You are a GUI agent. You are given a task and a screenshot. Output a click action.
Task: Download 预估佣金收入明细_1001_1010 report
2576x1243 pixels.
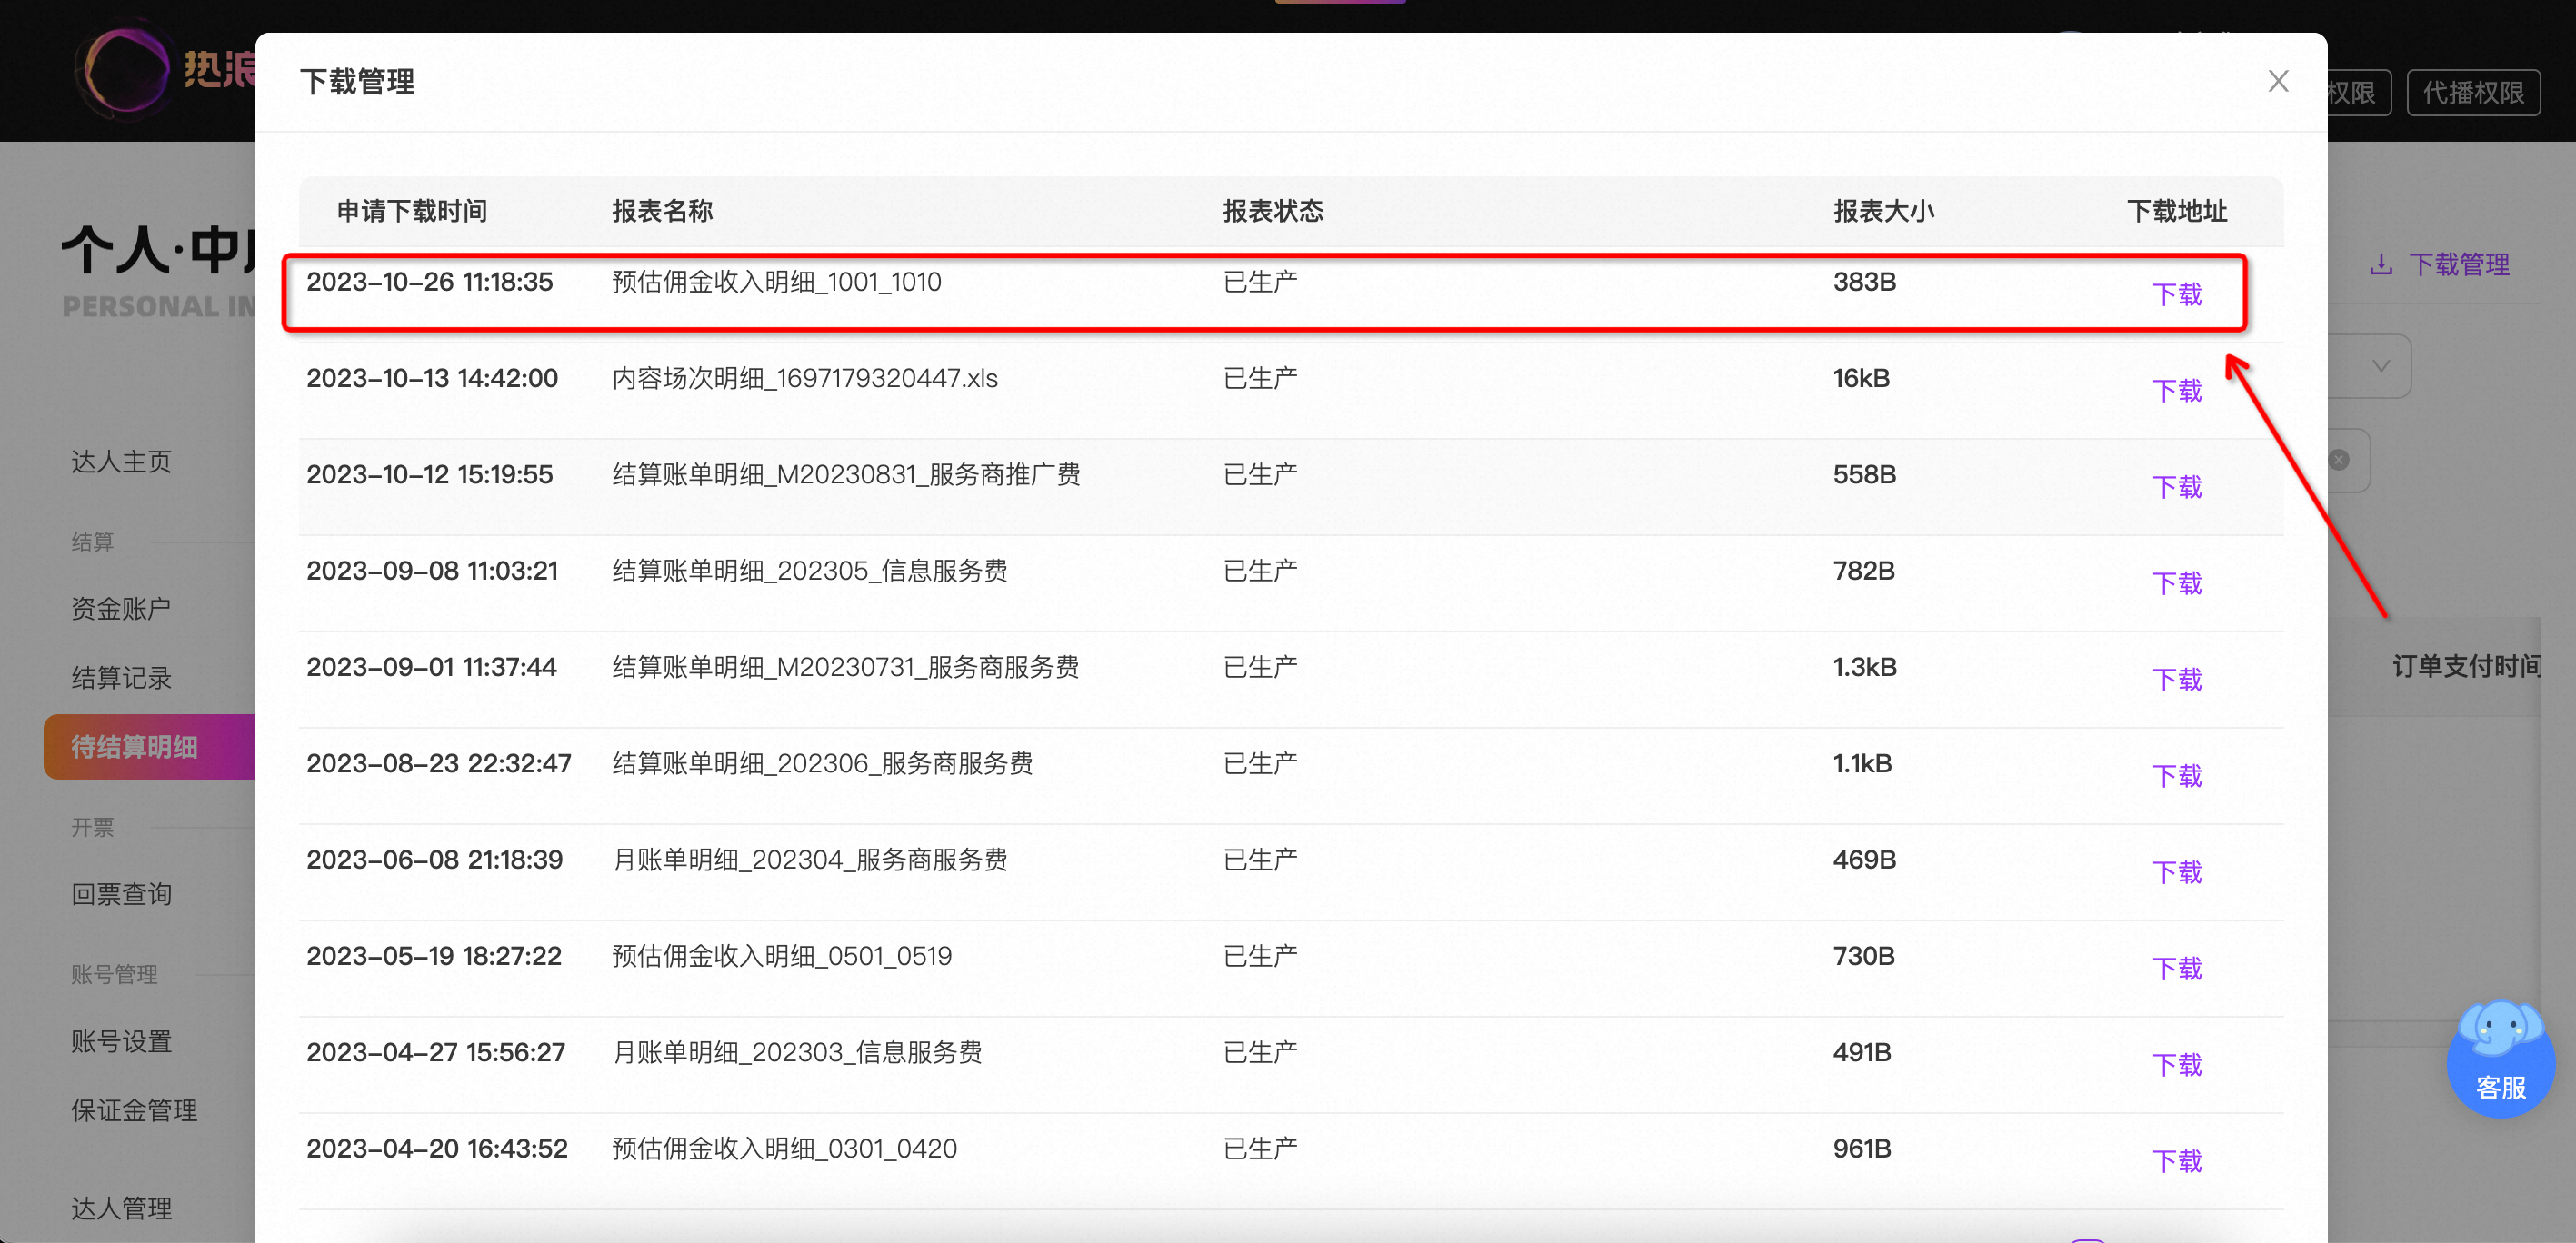tap(2177, 295)
